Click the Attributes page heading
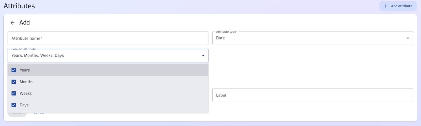 pos(19,6)
